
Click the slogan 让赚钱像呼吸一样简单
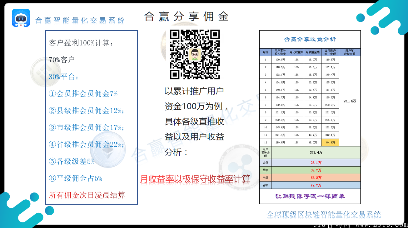310,197
